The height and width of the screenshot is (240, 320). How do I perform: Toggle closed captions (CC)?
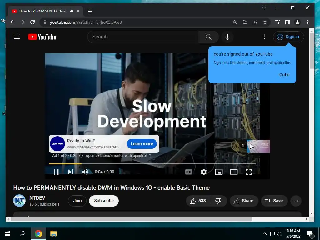(188, 172)
